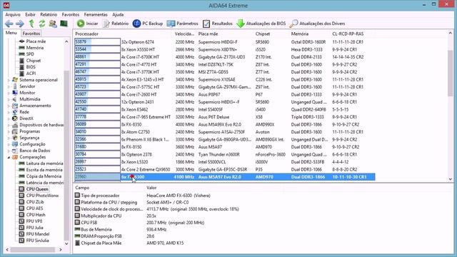
Task: Go back with the blue left arrow
Action: pos(9,24)
